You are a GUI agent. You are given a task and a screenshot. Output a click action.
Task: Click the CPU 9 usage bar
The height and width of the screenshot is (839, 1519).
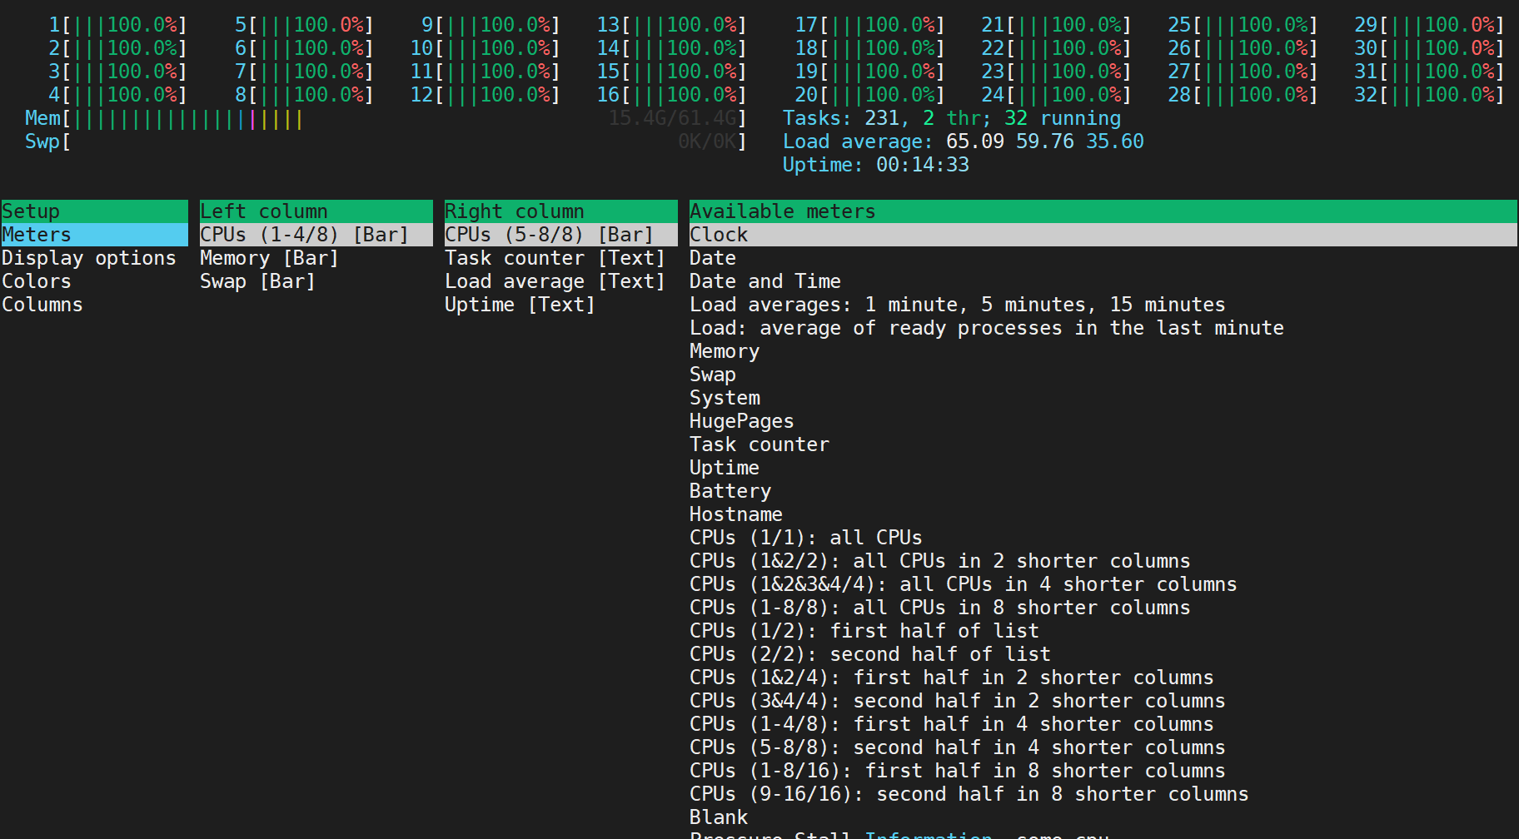coord(491,25)
